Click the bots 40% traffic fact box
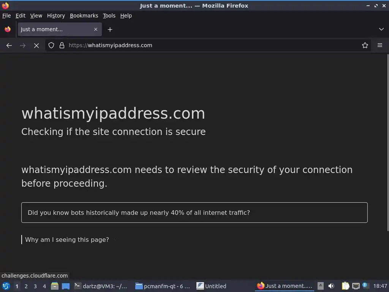The height and width of the screenshot is (292, 389). point(194,213)
